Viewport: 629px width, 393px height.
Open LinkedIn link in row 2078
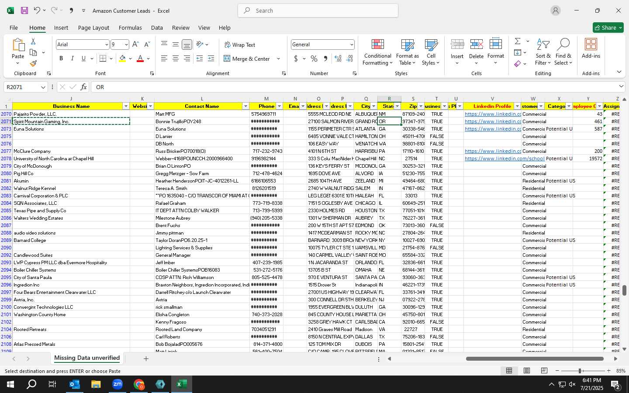coord(505,159)
